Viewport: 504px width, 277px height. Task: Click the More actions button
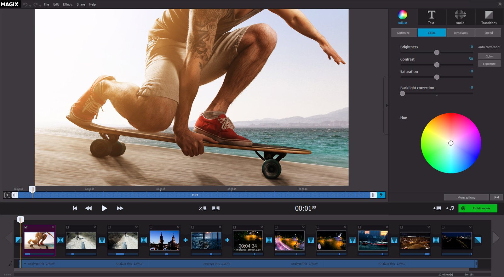coord(466,198)
